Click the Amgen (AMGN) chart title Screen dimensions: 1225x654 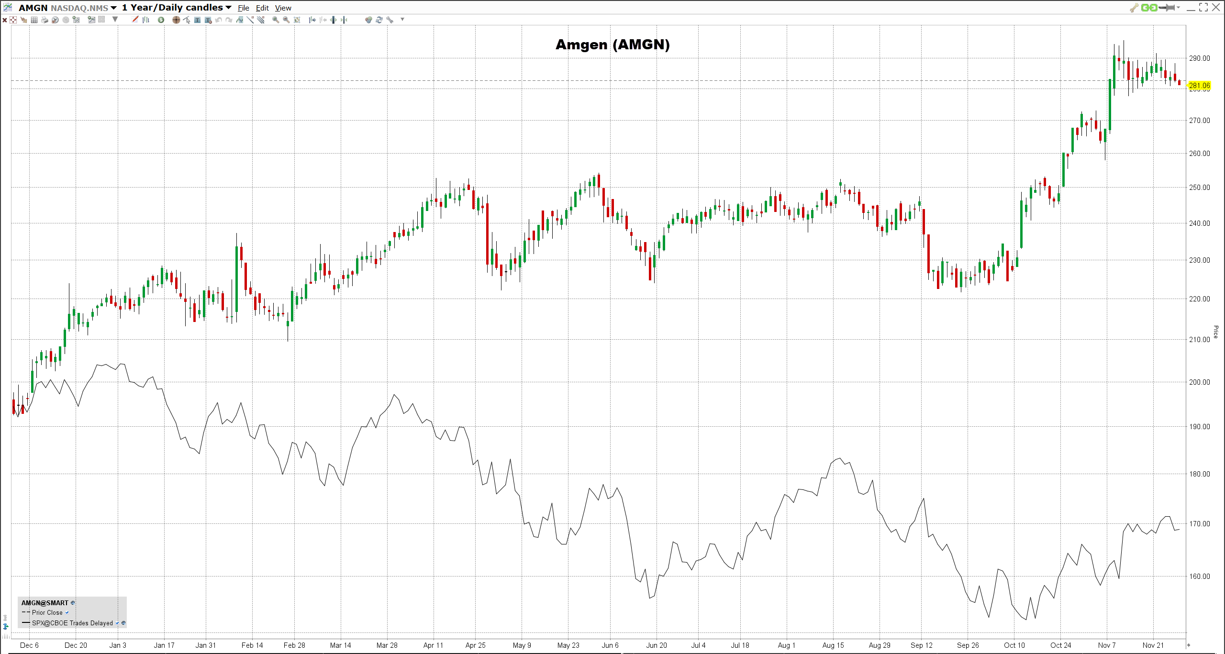(x=612, y=44)
